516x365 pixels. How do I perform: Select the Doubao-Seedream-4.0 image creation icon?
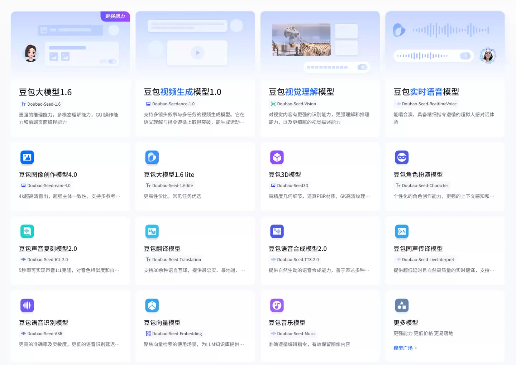point(27,157)
